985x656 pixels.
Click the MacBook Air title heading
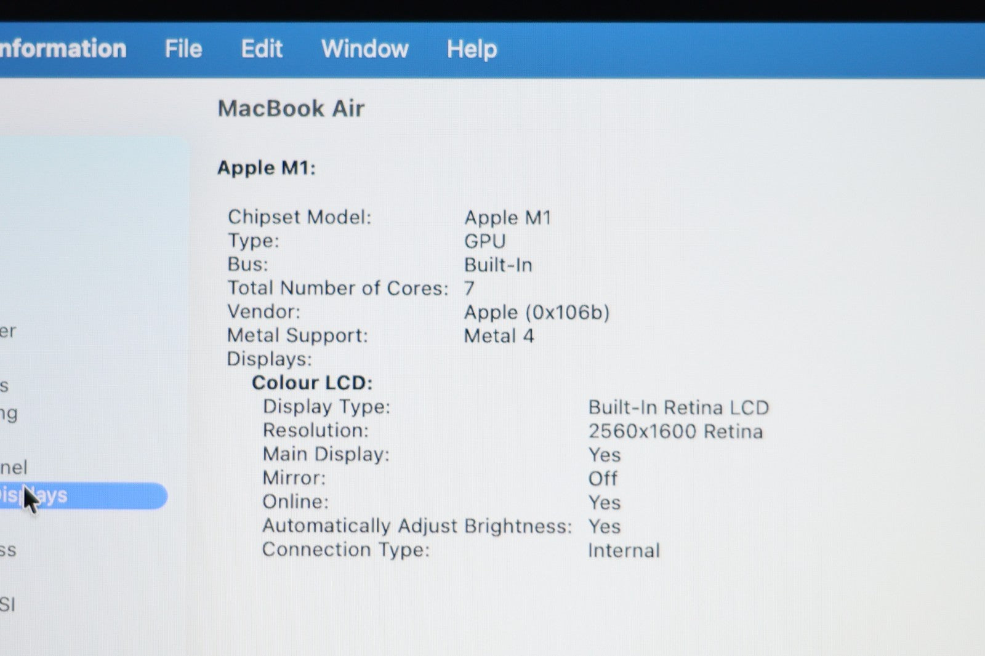coord(291,108)
